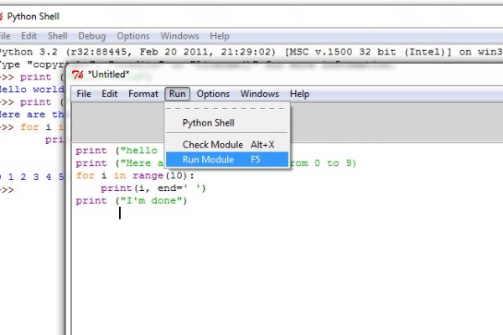Viewport: 503px width, 335px height.
Task: Click the Python 3.2 version banner line in the shell
Action: [250, 52]
